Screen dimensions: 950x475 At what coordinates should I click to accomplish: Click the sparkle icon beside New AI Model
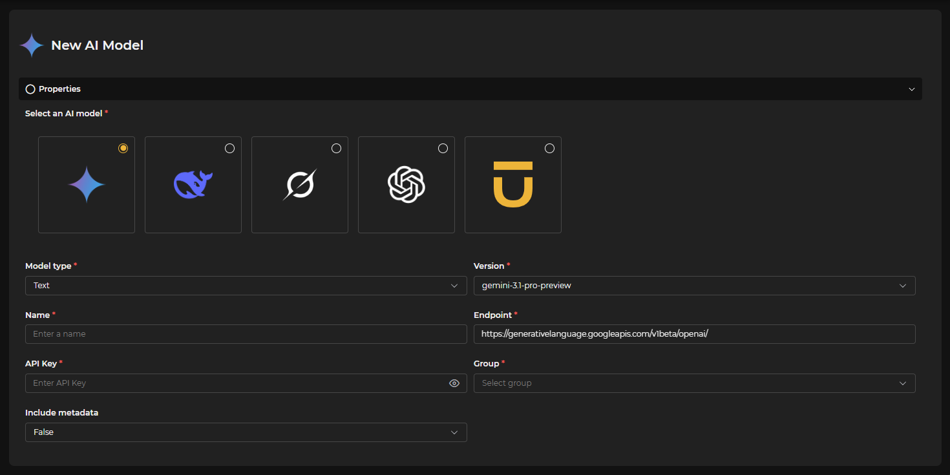[32, 45]
